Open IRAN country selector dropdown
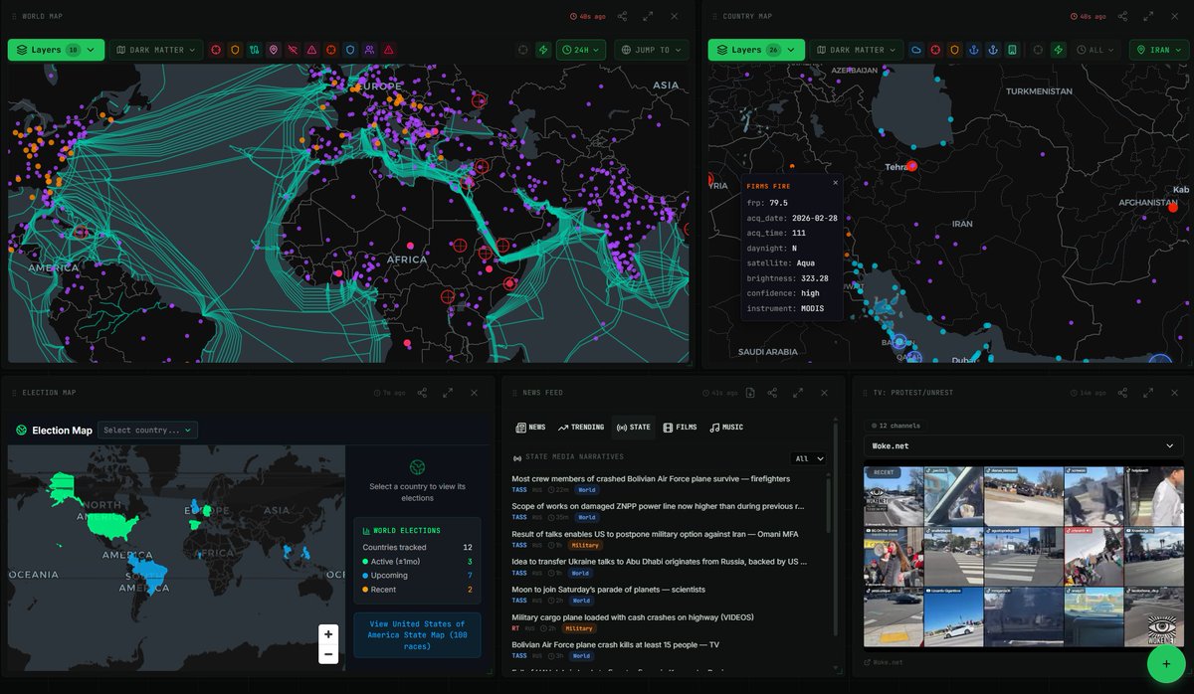This screenshot has width=1194, height=694. pos(1158,50)
